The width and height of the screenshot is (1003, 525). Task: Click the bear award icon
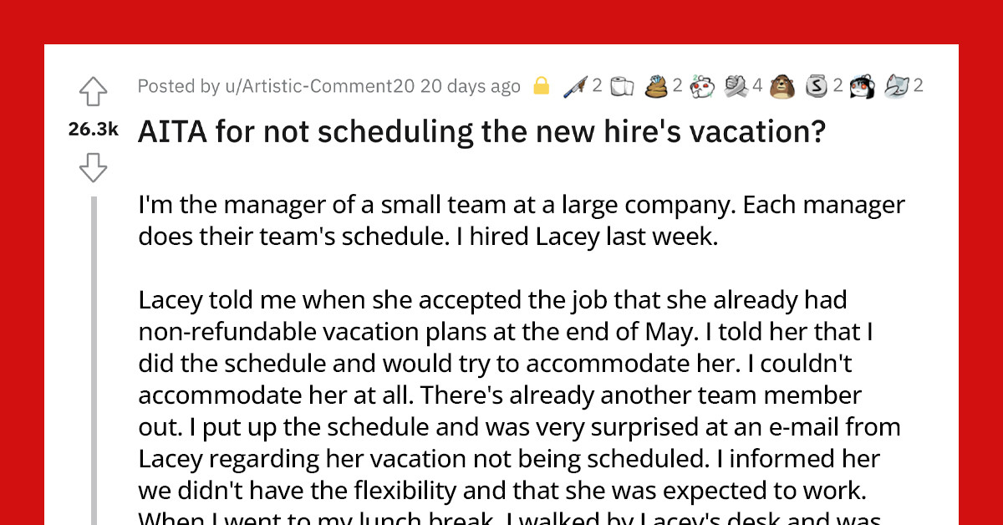click(x=782, y=85)
